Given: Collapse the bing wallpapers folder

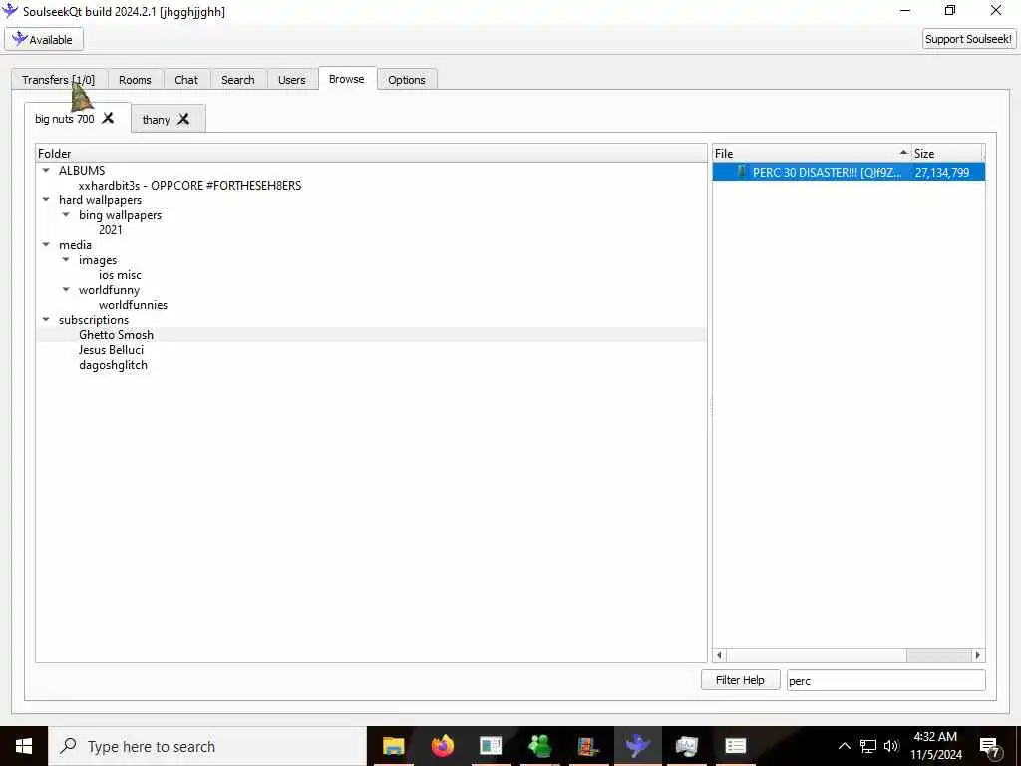Looking at the screenshot, I should point(66,215).
